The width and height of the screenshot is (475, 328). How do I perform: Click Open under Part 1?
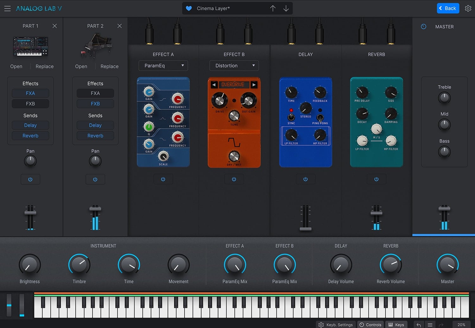pos(16,66)
